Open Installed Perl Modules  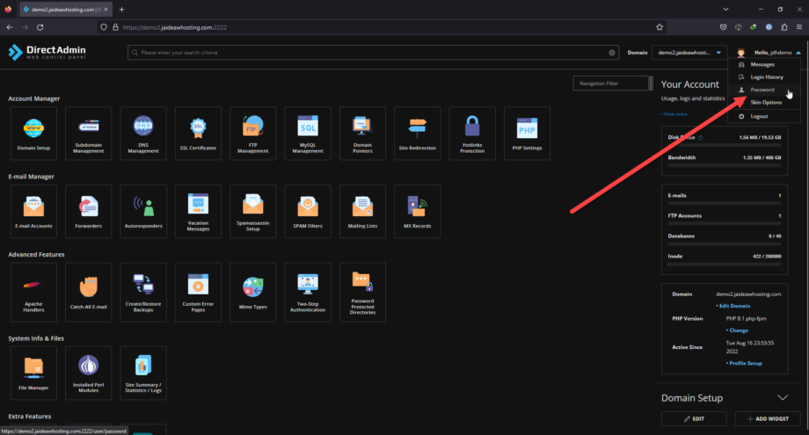point(88,373)
